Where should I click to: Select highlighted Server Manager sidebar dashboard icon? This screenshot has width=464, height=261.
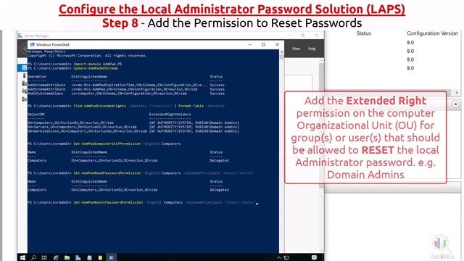pyautogui.click(x=23, y=67)
